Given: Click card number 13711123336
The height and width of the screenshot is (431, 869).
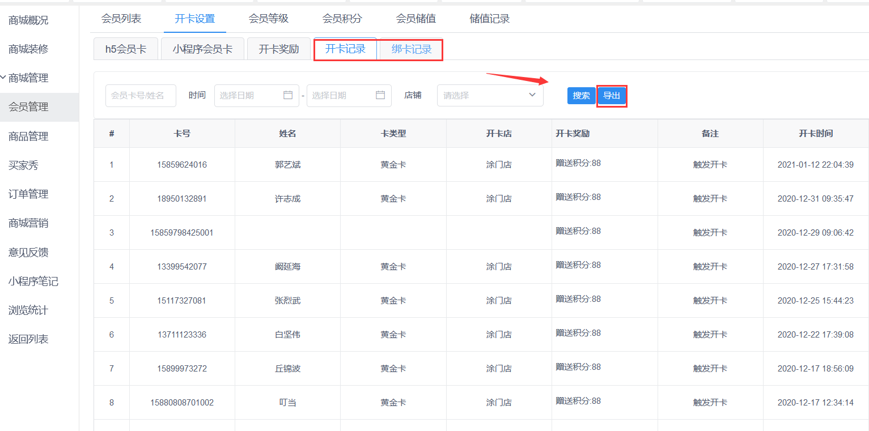Looking at the screenshot, I should (x=182, y=335).
